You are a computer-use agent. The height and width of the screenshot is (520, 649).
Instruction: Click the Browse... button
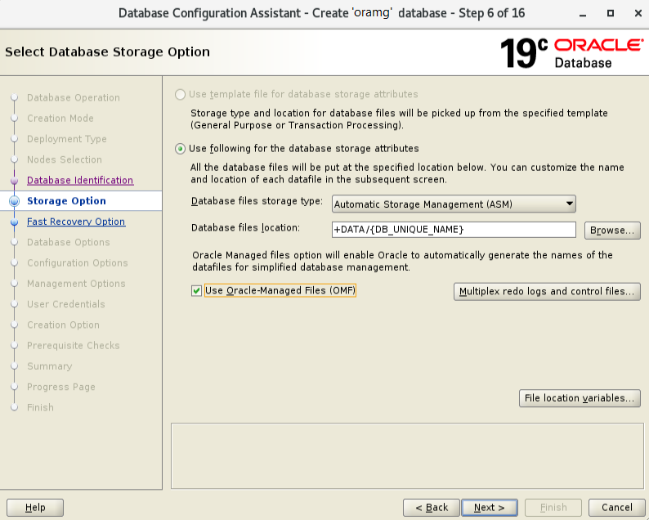click(612, 231)
